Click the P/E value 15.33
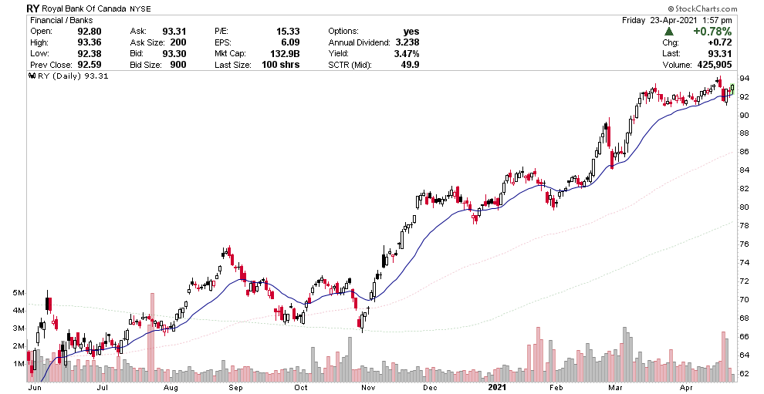The height and width of the screenshot is (394, 764). (x=288, y=32)
